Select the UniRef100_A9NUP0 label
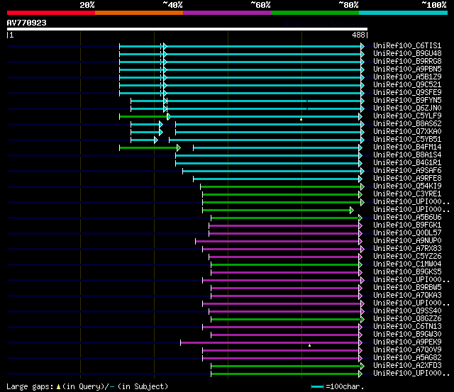 coord(407,241)
